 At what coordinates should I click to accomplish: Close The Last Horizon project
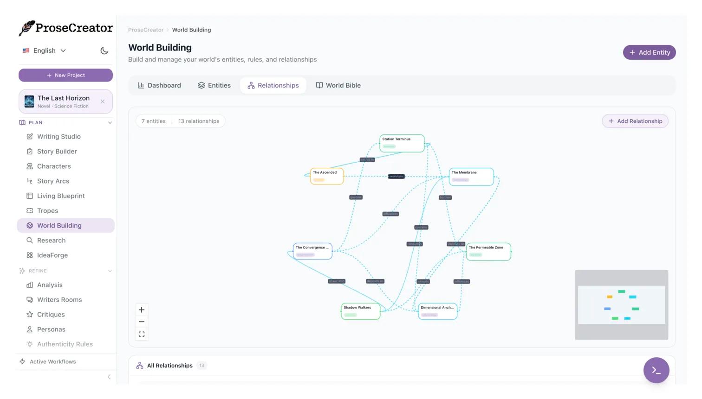[x=103, y=101]
